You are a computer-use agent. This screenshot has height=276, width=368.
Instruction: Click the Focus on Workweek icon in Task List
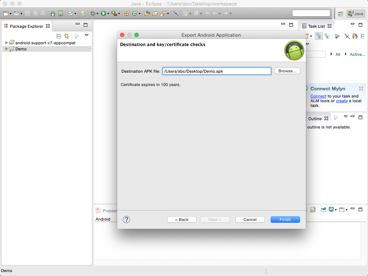(337, 36)
